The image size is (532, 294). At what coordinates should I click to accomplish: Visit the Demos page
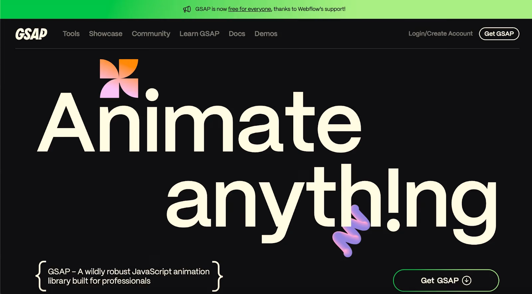click(x=266, y=34)
